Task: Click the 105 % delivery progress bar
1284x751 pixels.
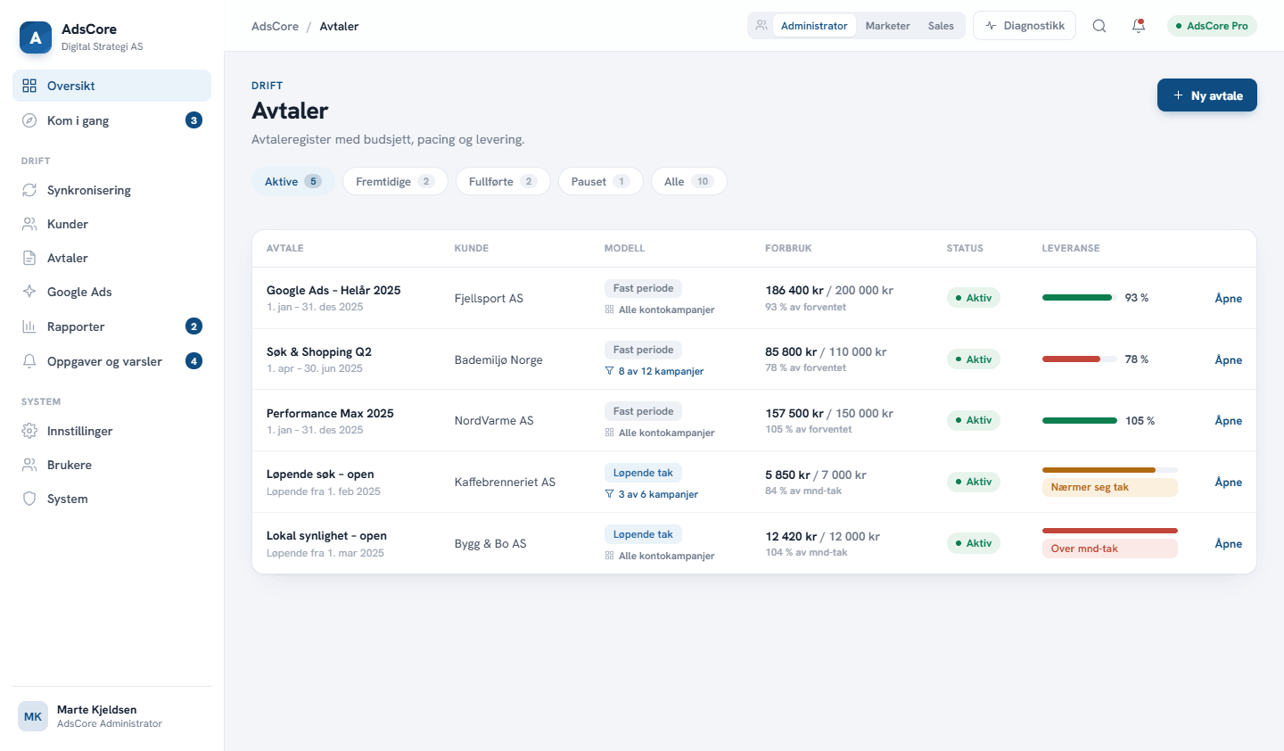Action: coord(1079,420)
